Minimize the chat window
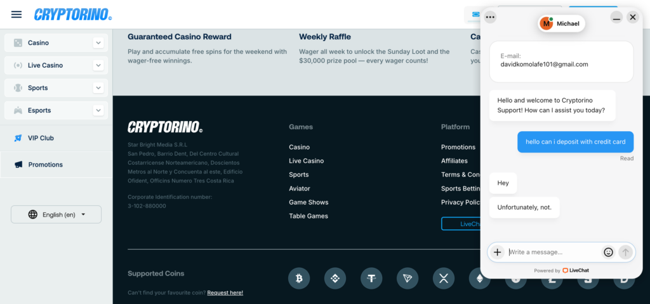Screen dimensions: 650x304 click(x=616, y=17)
